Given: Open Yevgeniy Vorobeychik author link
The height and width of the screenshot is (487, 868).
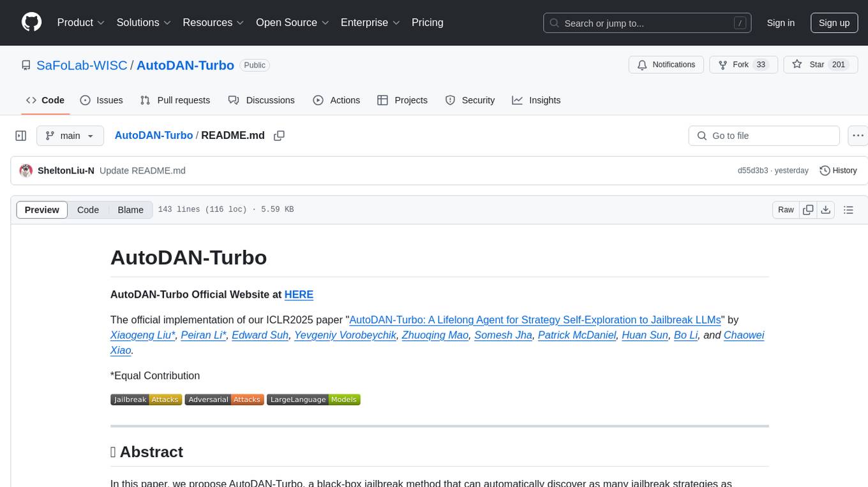Looking at the screenshot, I should click(345, 335).
